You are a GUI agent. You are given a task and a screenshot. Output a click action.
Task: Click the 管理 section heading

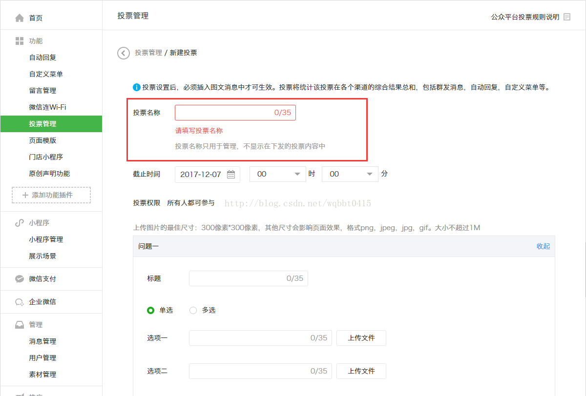click(36, 325)
